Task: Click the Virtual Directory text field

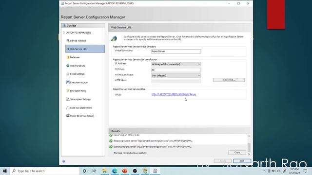Action: [x=176, y=51]
